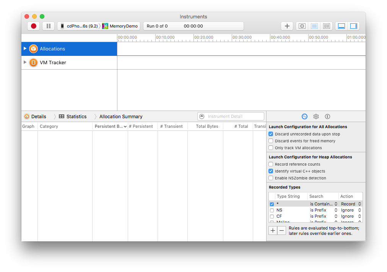
Task: Expand the VM Tracker disclosure triangle
Action: 25,62
